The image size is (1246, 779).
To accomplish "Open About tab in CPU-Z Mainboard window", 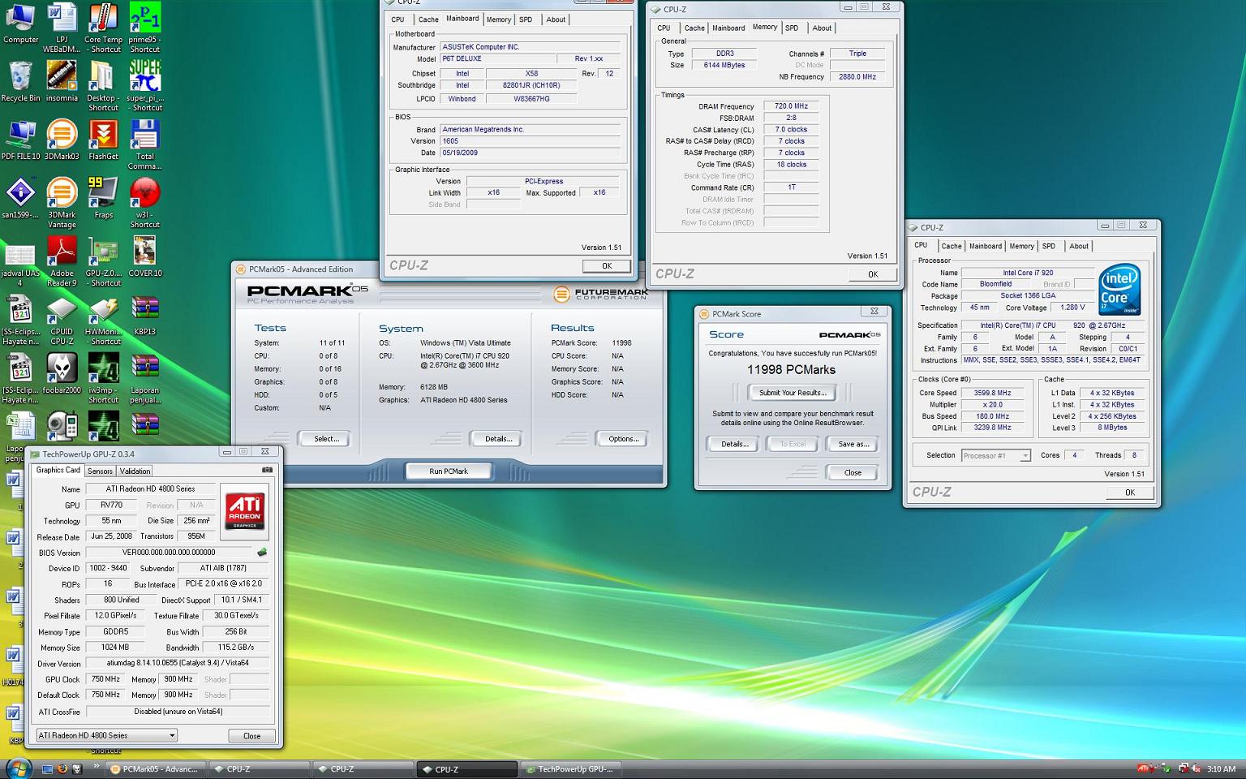I will coord(556,19).
